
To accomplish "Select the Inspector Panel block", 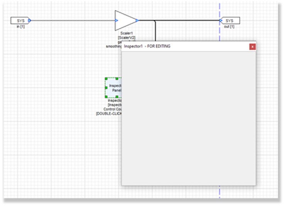I will tap(114, 88).
